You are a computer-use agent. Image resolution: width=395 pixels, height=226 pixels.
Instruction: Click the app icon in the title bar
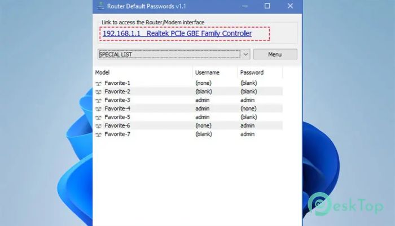[x=100, y=6]
